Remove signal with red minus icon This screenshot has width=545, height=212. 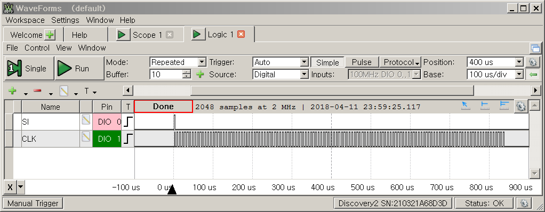[37, 91]
